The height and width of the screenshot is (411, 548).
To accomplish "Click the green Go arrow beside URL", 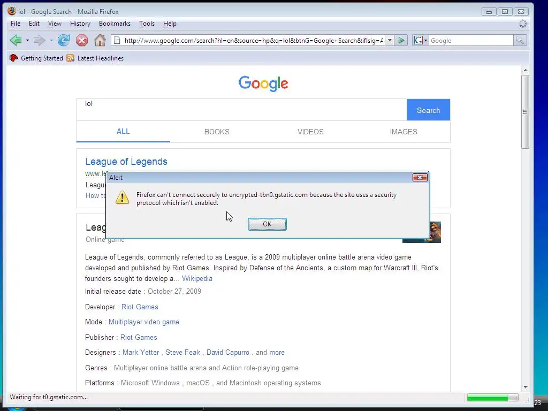I will coord(401,41).
